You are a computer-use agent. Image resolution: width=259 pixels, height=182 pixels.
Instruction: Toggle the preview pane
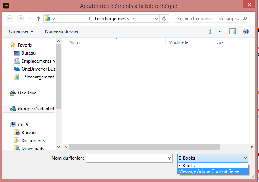(232, 31)
